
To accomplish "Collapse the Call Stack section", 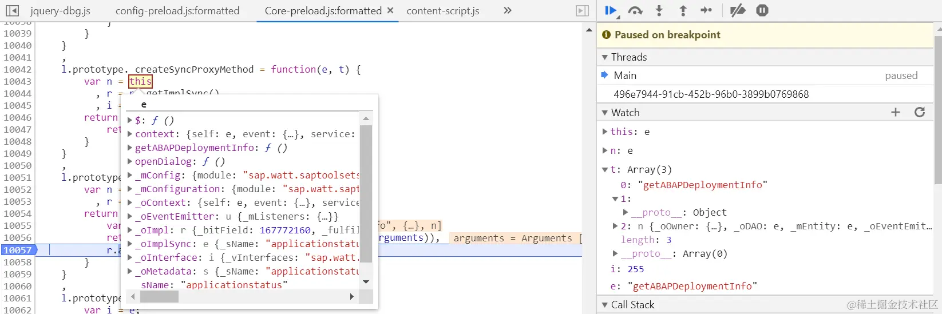I will [x=605, y=305].
